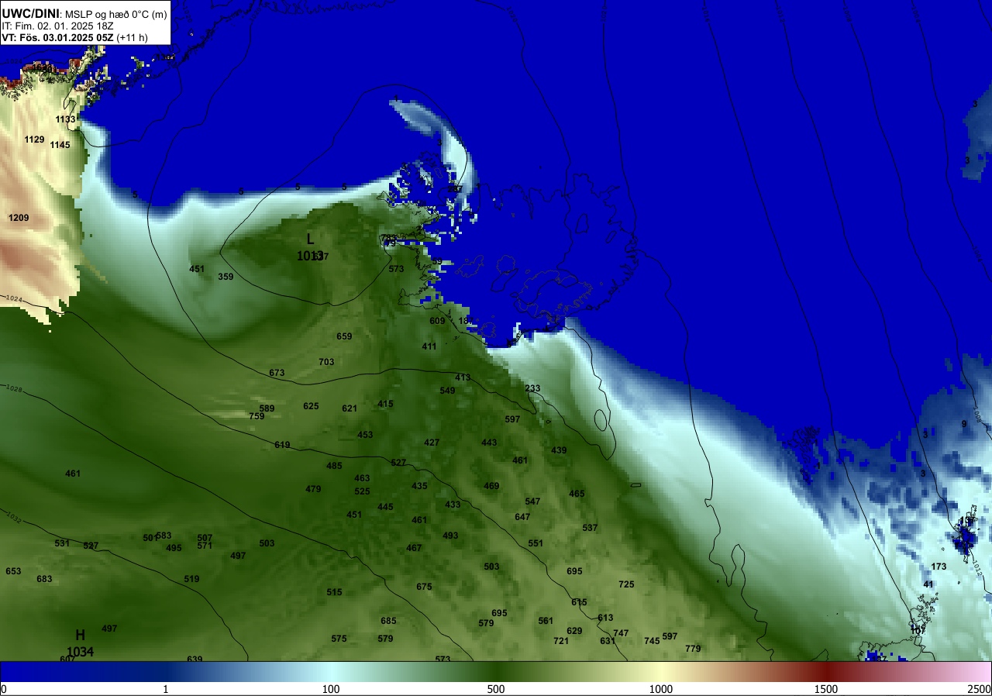Screen dimensions: 992x696
Task: Click the 589 map value
Action: click(267, 408)
